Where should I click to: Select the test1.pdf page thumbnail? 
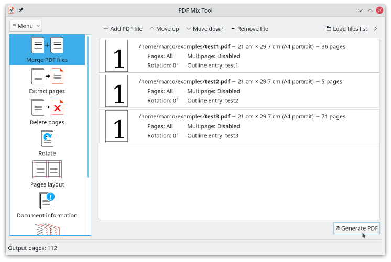[116, 56]
